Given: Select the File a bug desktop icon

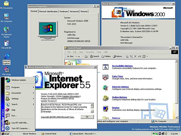Looking at the screenshot, I should [7, 71].
